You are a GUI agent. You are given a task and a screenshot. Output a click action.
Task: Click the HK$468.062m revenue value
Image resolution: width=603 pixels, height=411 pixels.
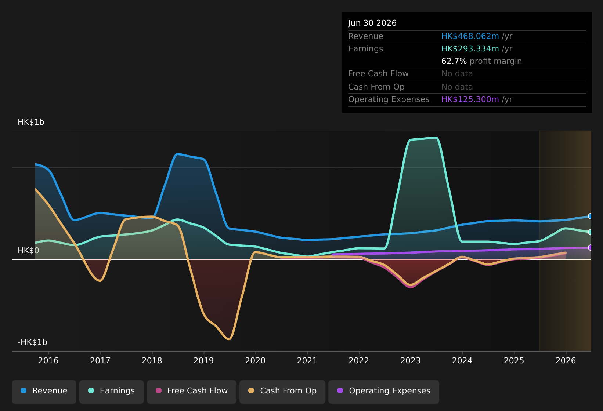point(470,36)
